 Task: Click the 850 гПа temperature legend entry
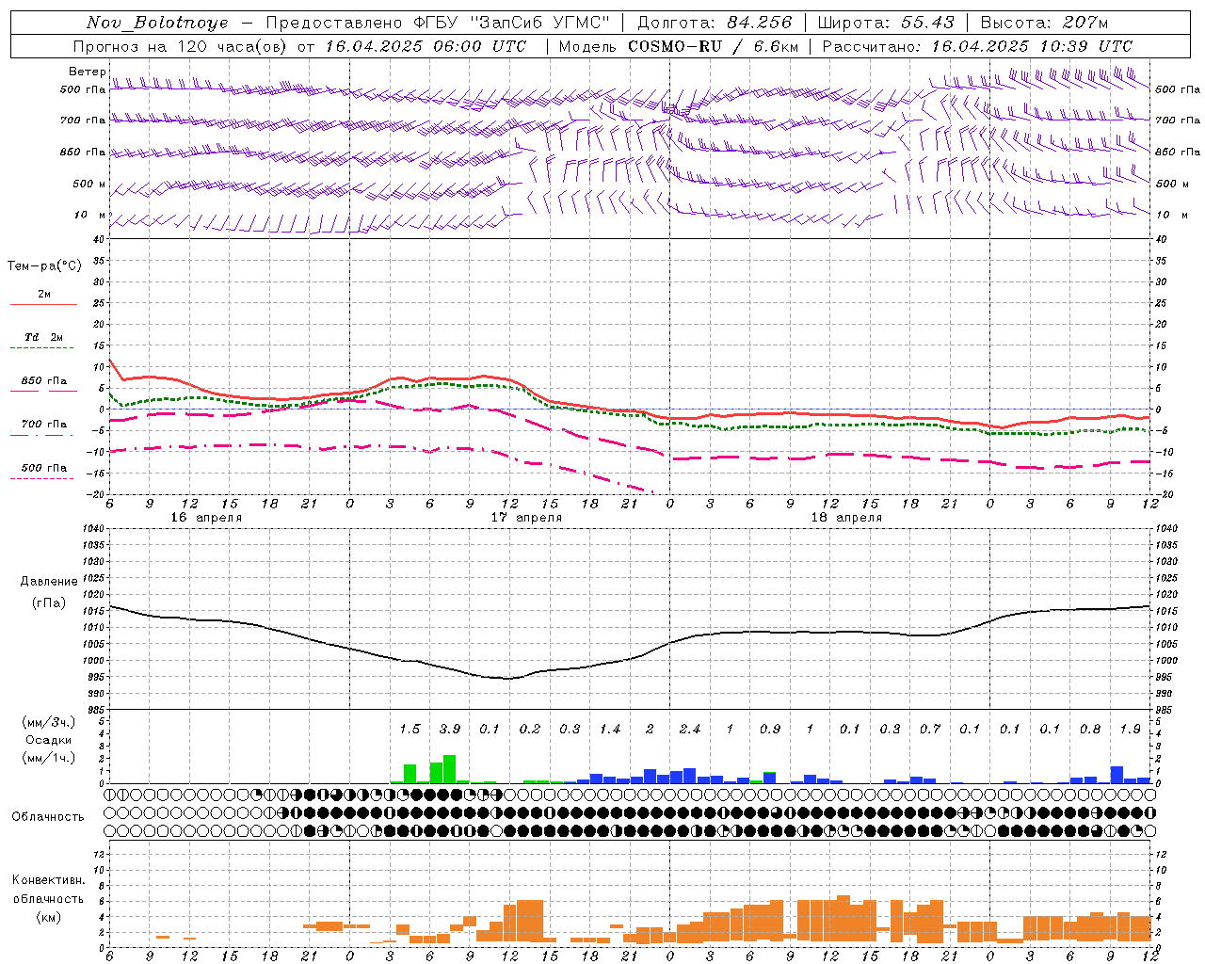[43, 381]
